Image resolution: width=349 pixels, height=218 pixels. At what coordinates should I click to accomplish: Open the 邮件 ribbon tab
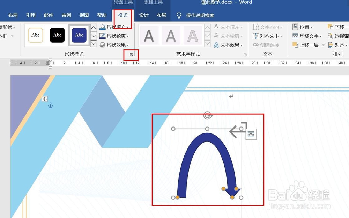[49, 15]
